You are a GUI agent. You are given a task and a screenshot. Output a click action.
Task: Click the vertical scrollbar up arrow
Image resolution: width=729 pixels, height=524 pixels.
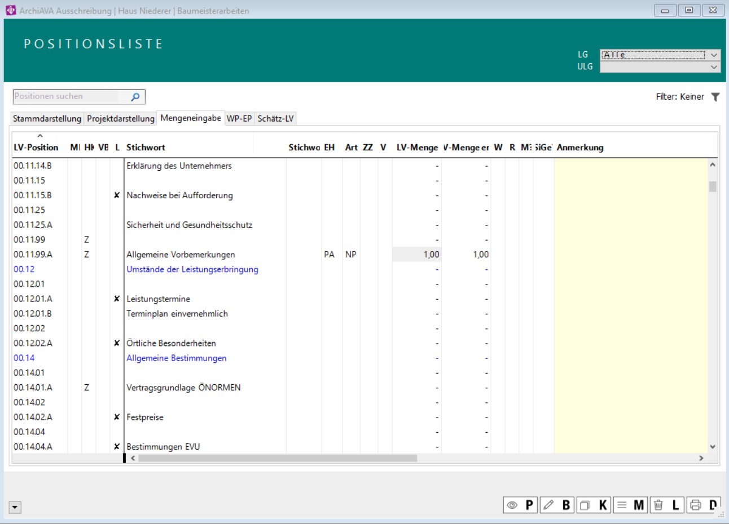(713, 165)
